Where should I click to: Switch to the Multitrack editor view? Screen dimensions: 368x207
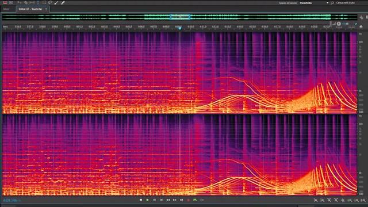click(11, 2)
